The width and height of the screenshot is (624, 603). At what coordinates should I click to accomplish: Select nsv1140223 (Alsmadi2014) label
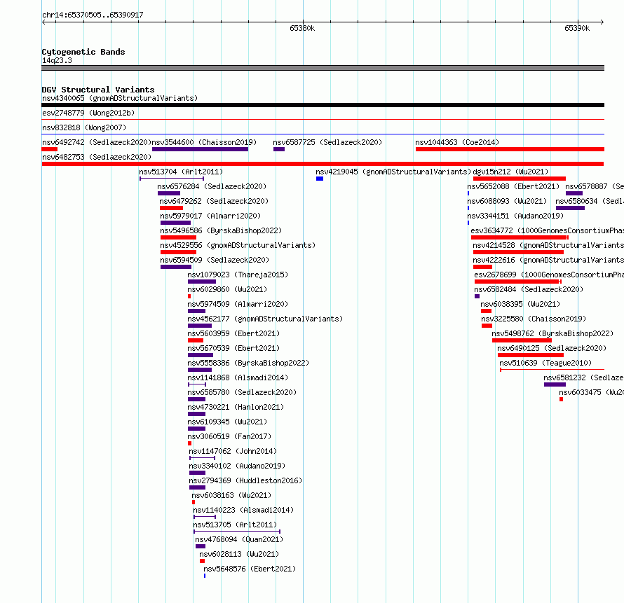pyautogui.click(x=243, y=510)
